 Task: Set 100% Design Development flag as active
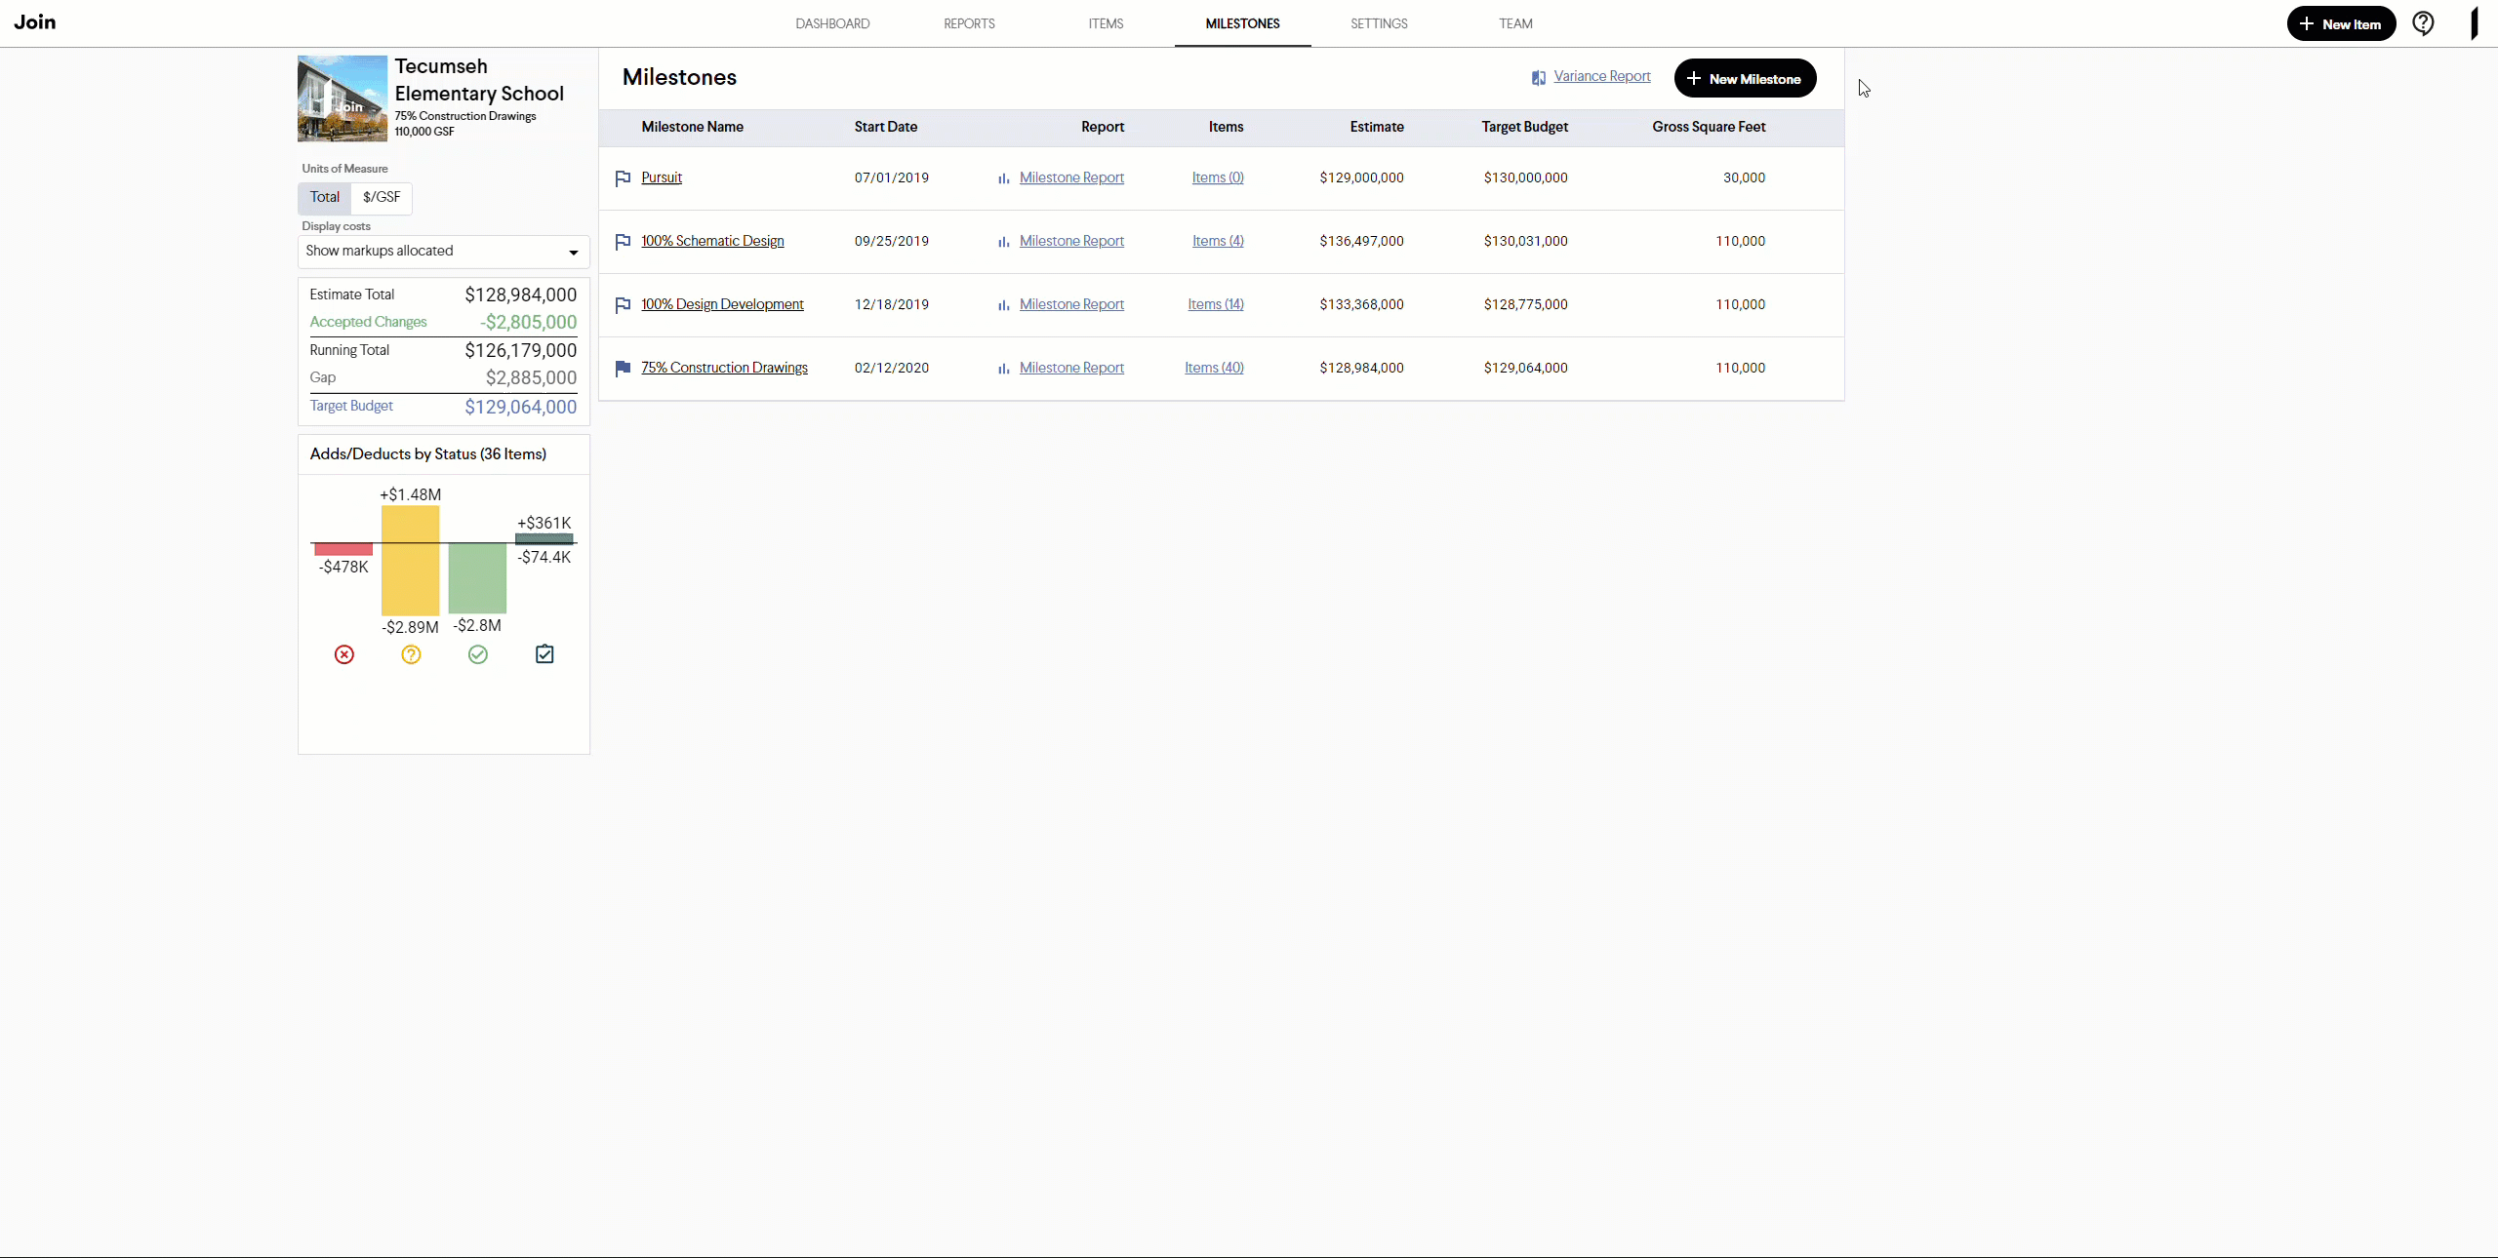pyautogui.click(x=623, y=305)
